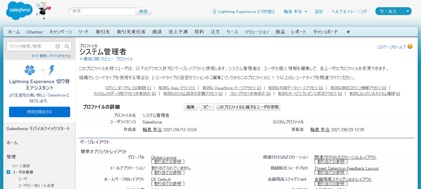Open the 輪島 幸治 user menu
This screenshot has height=189, width=421.
click(x=295, y=12)
